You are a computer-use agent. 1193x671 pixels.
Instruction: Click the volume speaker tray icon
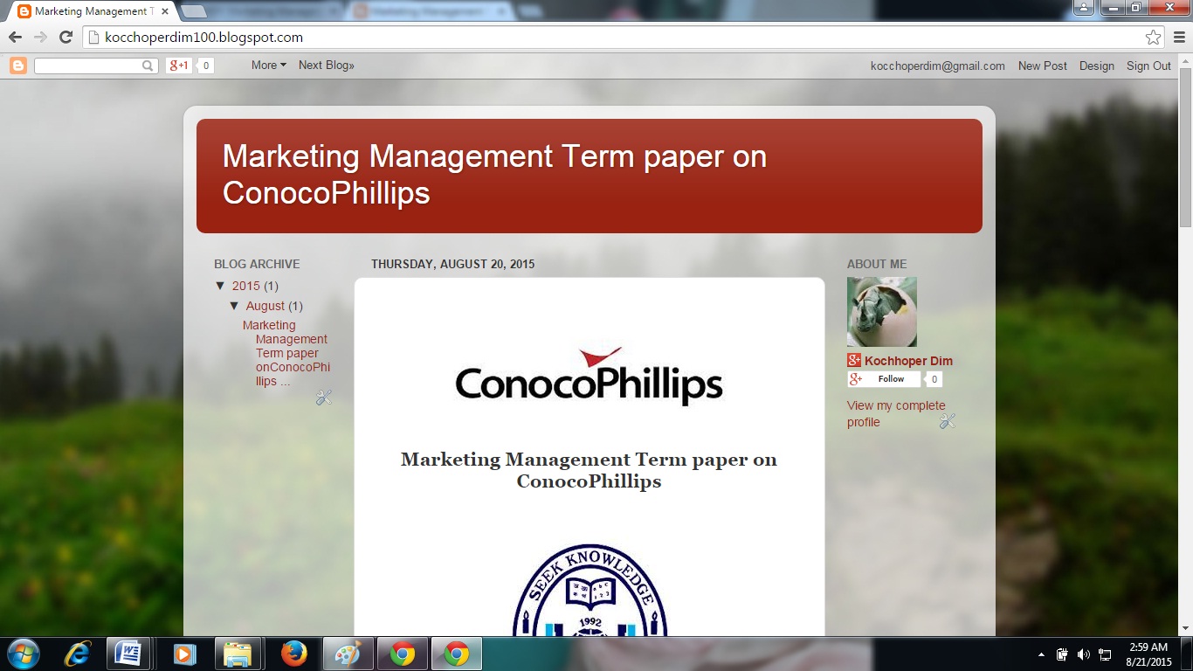click(1084, 654)
